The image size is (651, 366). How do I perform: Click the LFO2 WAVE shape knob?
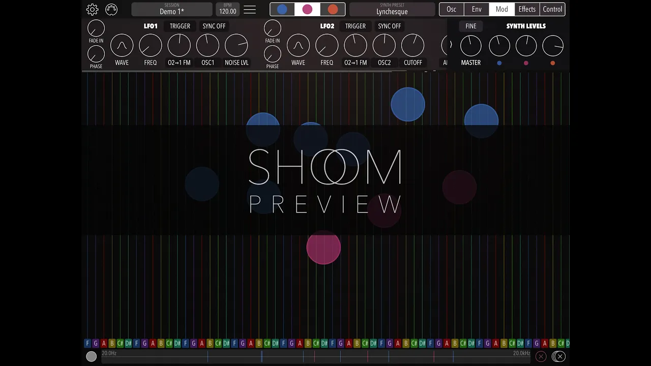[x=299, y=46]
